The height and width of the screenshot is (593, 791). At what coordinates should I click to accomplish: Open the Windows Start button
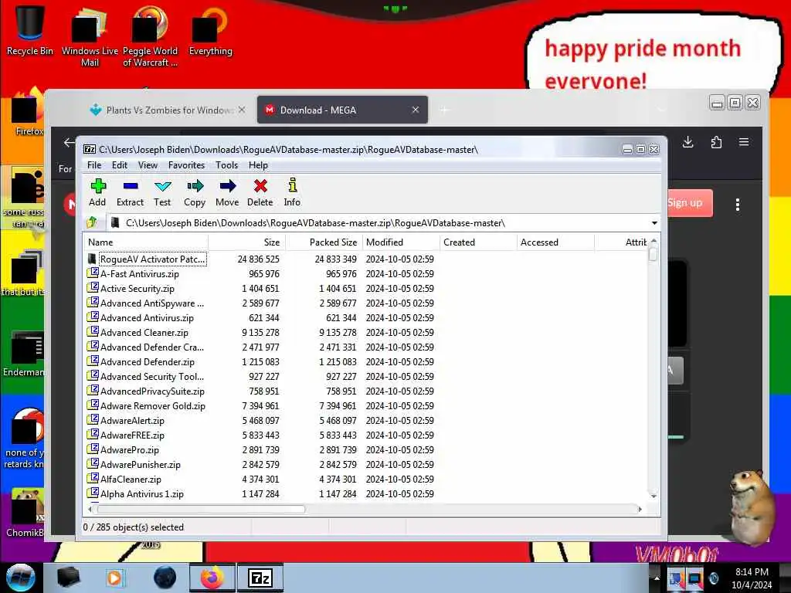click(21, 578)
